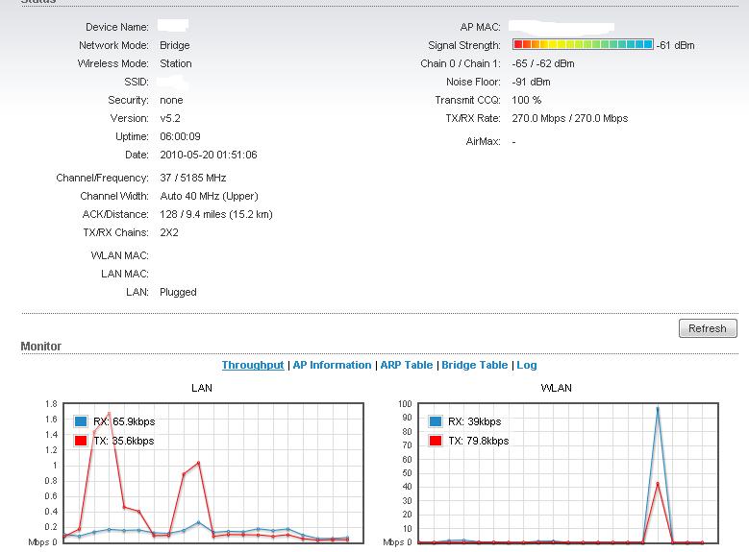Show the ARP Table

[x=406, y=366]
